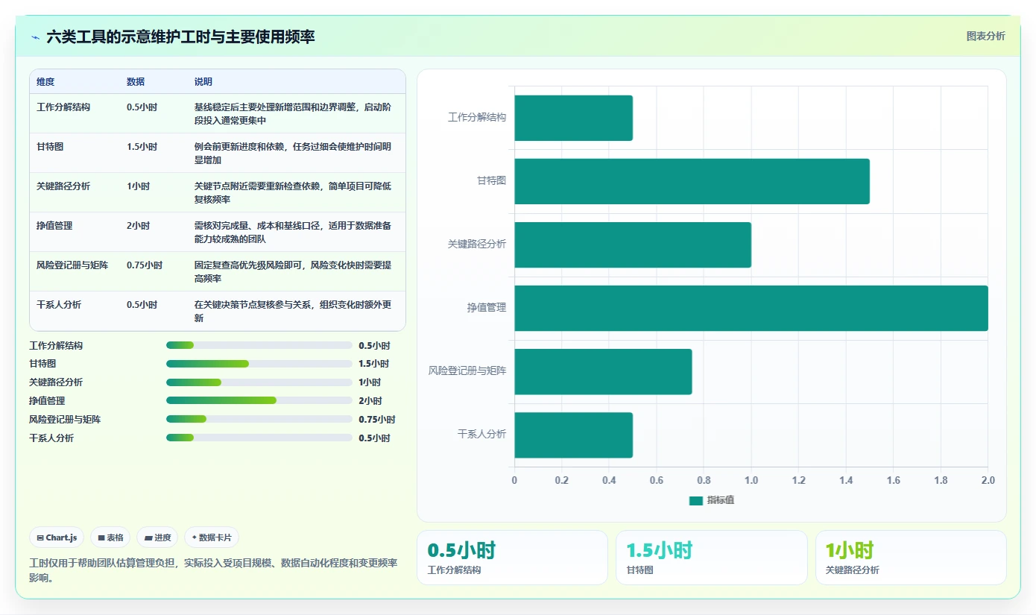Screen dimensions: 1036x615
Task: Click the 工作分解结构 progress bar
Action: [259, 345]
